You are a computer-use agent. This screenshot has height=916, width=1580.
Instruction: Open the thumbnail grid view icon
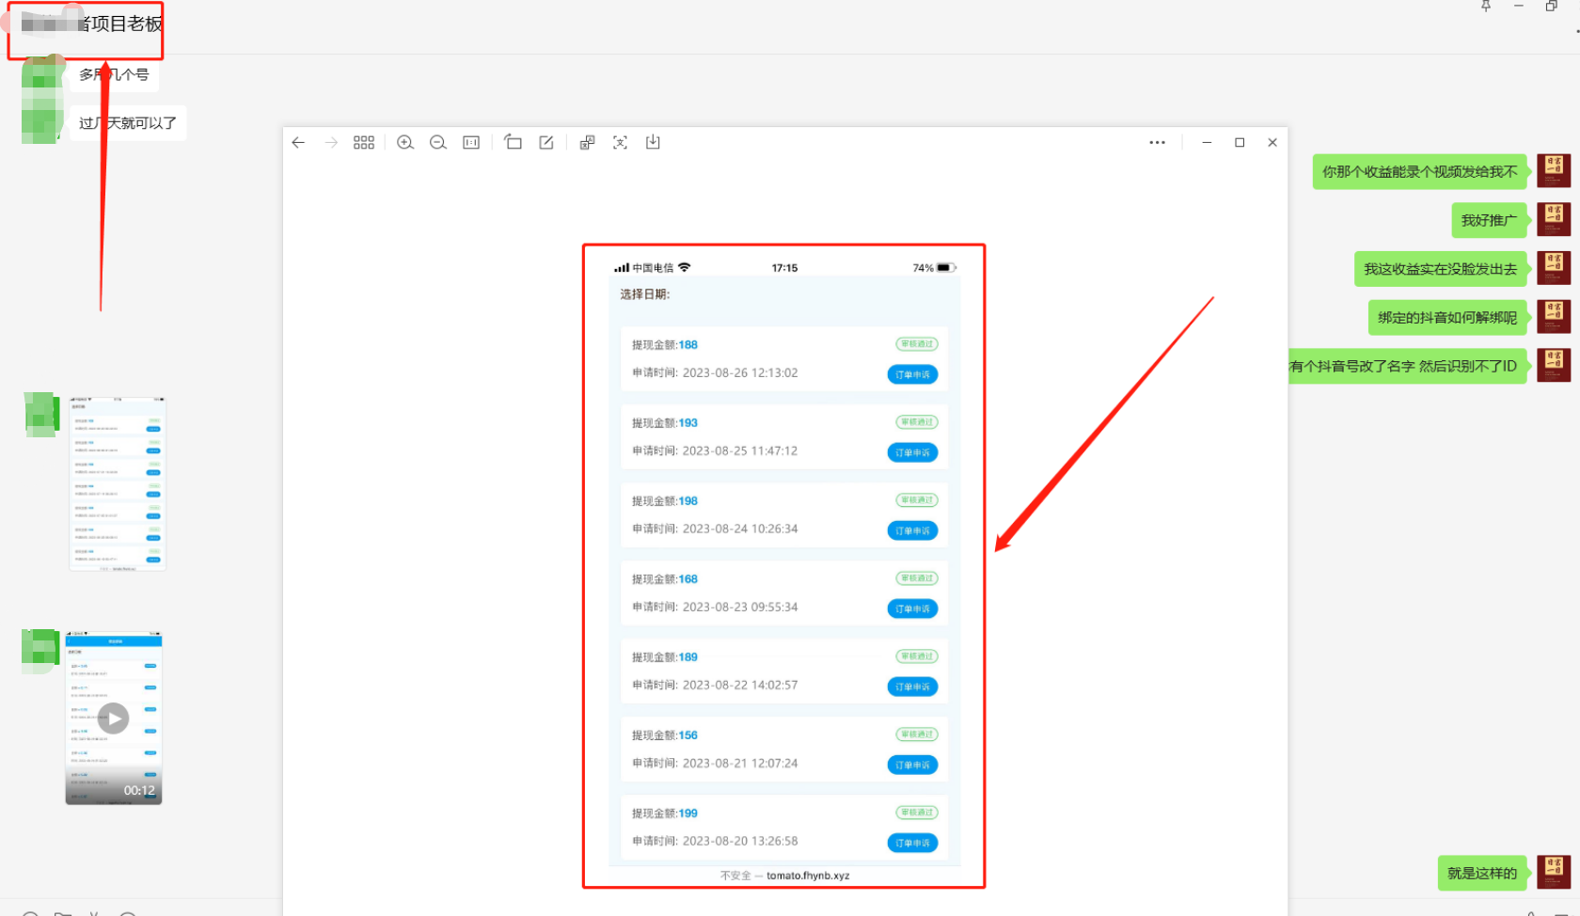[x=364, y=143]
